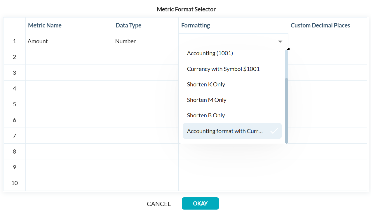Click the checkmark on the selected accounting format
Screen dimensions: 371x216
click(x=274, y=131)
